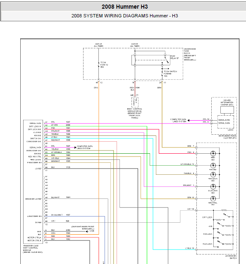The width and height of the screenshot is (246, 264).
Task: Click the DIFF LOCK switch contact
Action: click(x=227, y=216)
